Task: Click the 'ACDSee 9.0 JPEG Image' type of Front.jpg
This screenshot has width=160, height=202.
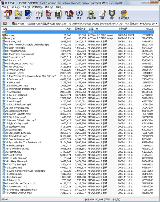Action: (x=101, y=38)
